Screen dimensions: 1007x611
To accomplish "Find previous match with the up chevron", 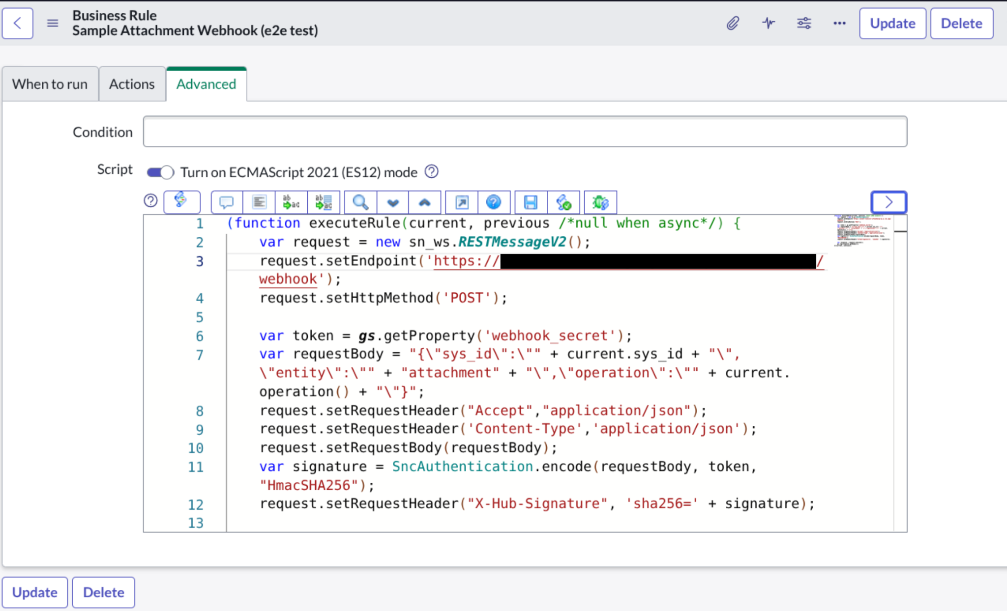I will coord(424,202).
